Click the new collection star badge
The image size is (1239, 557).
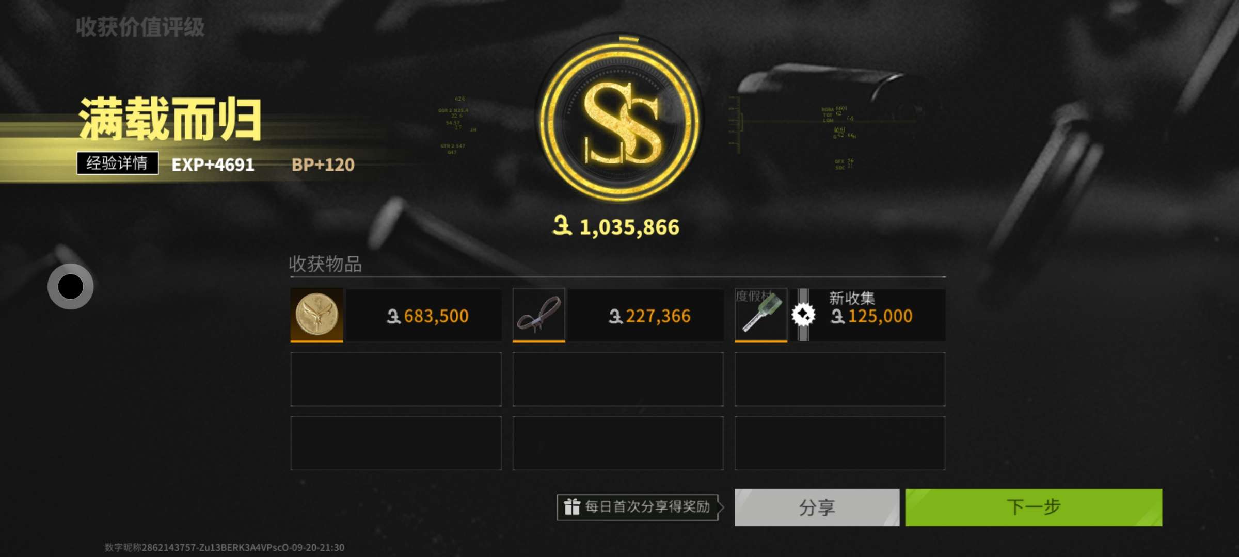[803, 315]
